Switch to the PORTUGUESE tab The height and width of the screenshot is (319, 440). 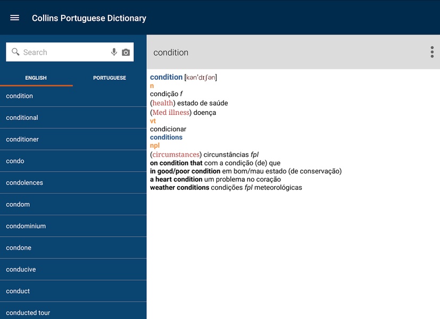(110, 78)
